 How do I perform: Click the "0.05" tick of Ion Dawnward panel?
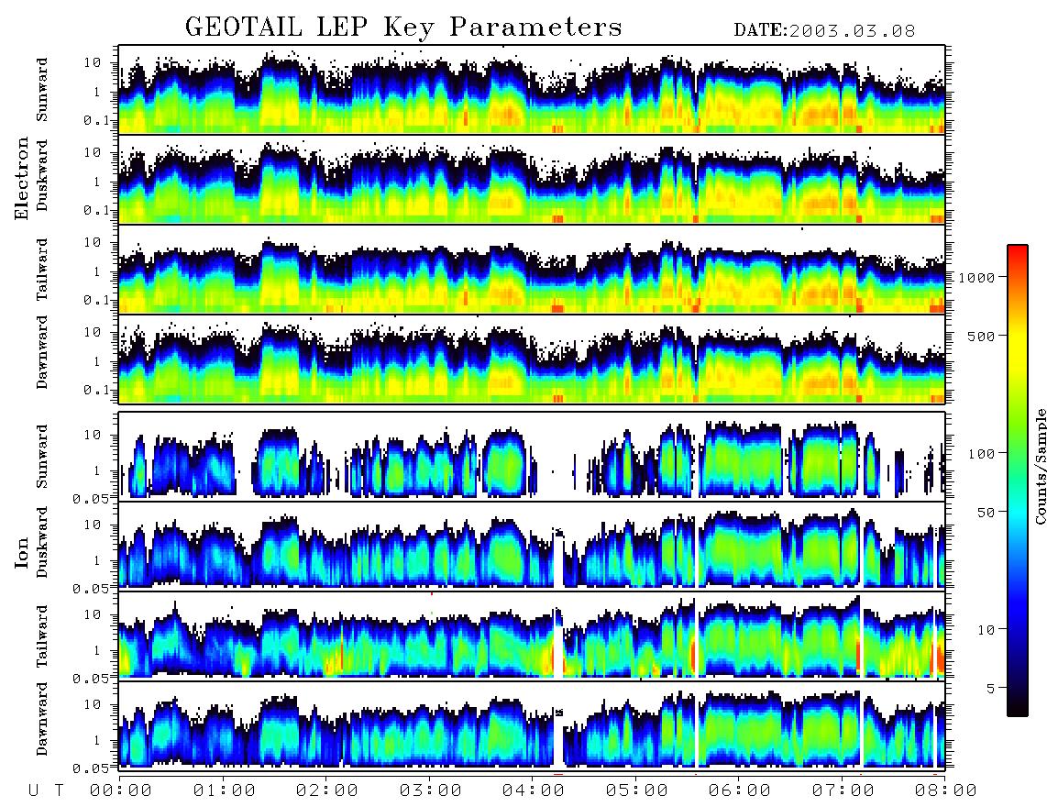coord(90,768)
